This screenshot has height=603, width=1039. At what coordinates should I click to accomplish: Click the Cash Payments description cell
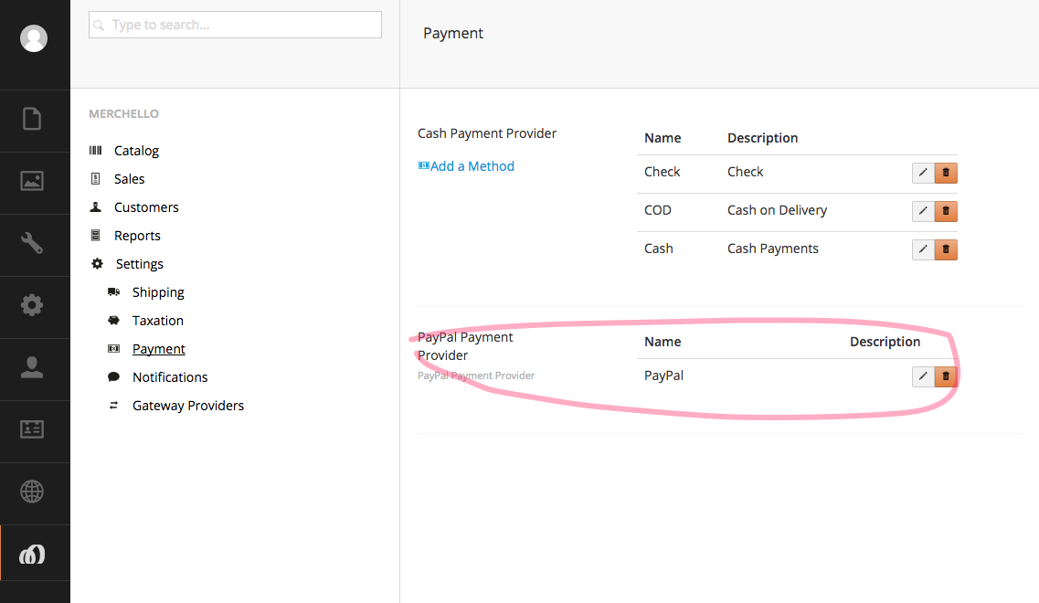(x=772, y=249)
